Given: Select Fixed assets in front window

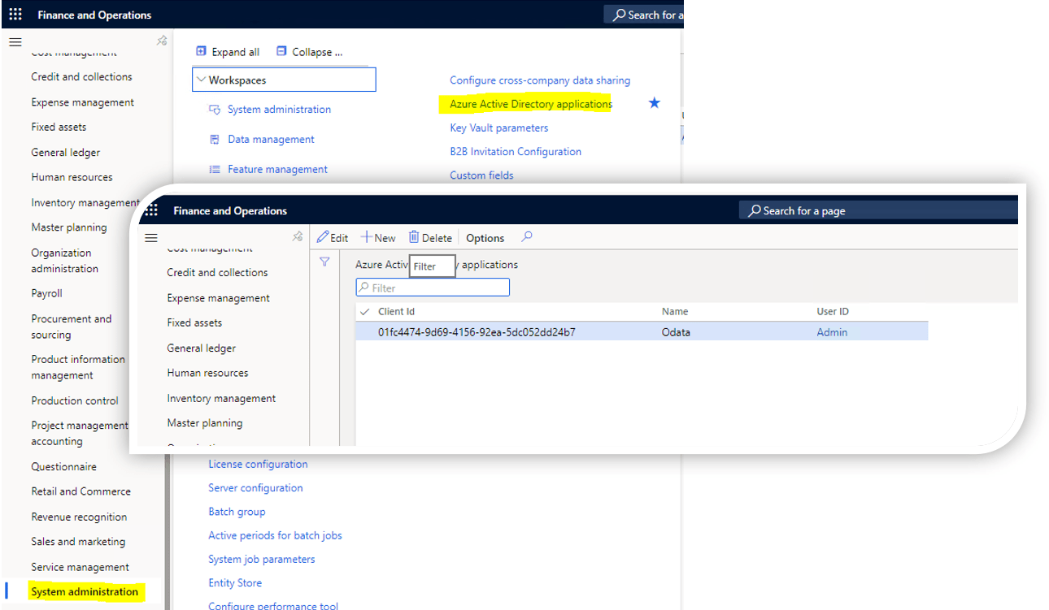Looking at the screenshot, I should pyautogui.click(x=194, y=322).
